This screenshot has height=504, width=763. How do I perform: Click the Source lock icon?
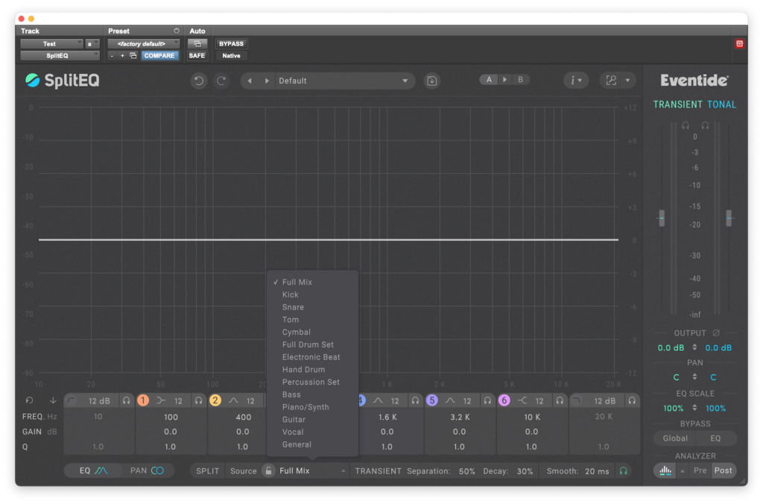point(269,471)
